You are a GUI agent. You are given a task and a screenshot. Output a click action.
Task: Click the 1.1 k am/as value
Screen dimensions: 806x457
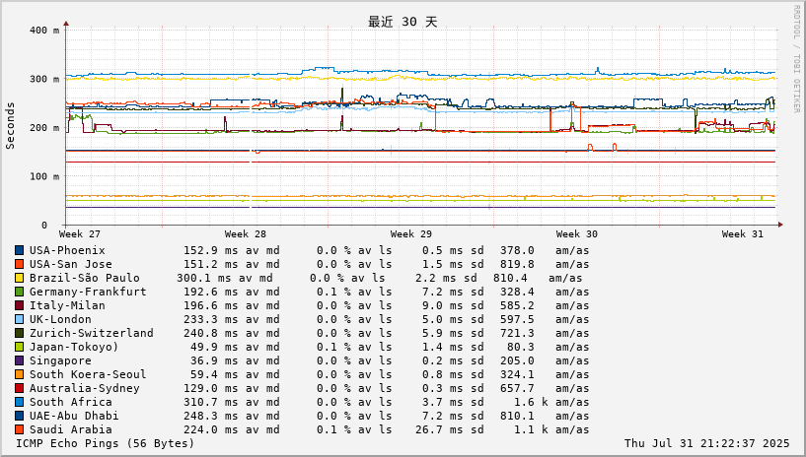pyautogui.click(x=551, y=429)
